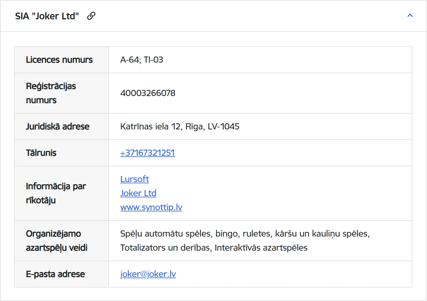Select registration number 40003266078
Image resolution: width=427 pixels, height=301 pixels.
(x=148, y=93)
